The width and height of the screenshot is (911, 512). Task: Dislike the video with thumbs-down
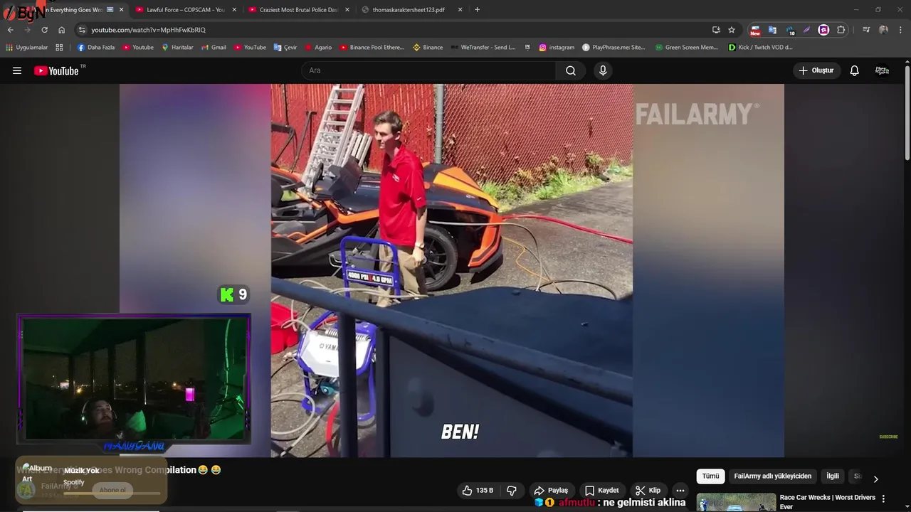click(x=512, y=491)
